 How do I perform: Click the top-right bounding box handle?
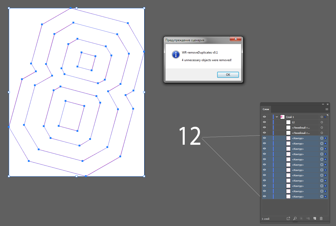point(144,8)
